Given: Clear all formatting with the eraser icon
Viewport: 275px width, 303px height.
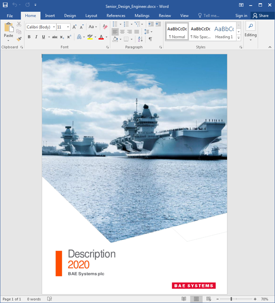Looking at the screenshot, I should [x=105, y=27].
